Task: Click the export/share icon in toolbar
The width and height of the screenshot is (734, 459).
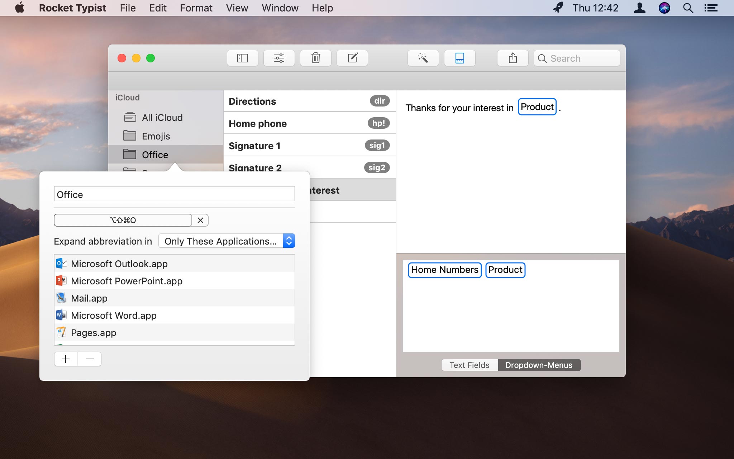Action: (512, 58)
